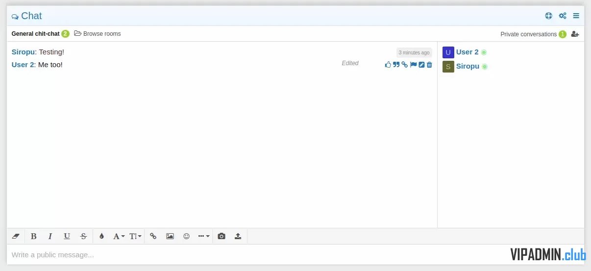The image size is (591, 271).
Task: Click the green online status dot beside User 2
Action: pos(484,52)
